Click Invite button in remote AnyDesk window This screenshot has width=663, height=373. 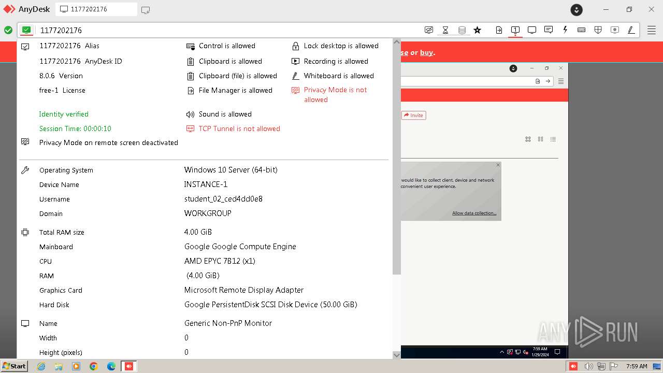tap(414, 115)
